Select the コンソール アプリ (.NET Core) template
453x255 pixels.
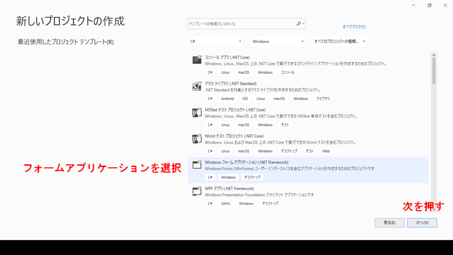227,57
